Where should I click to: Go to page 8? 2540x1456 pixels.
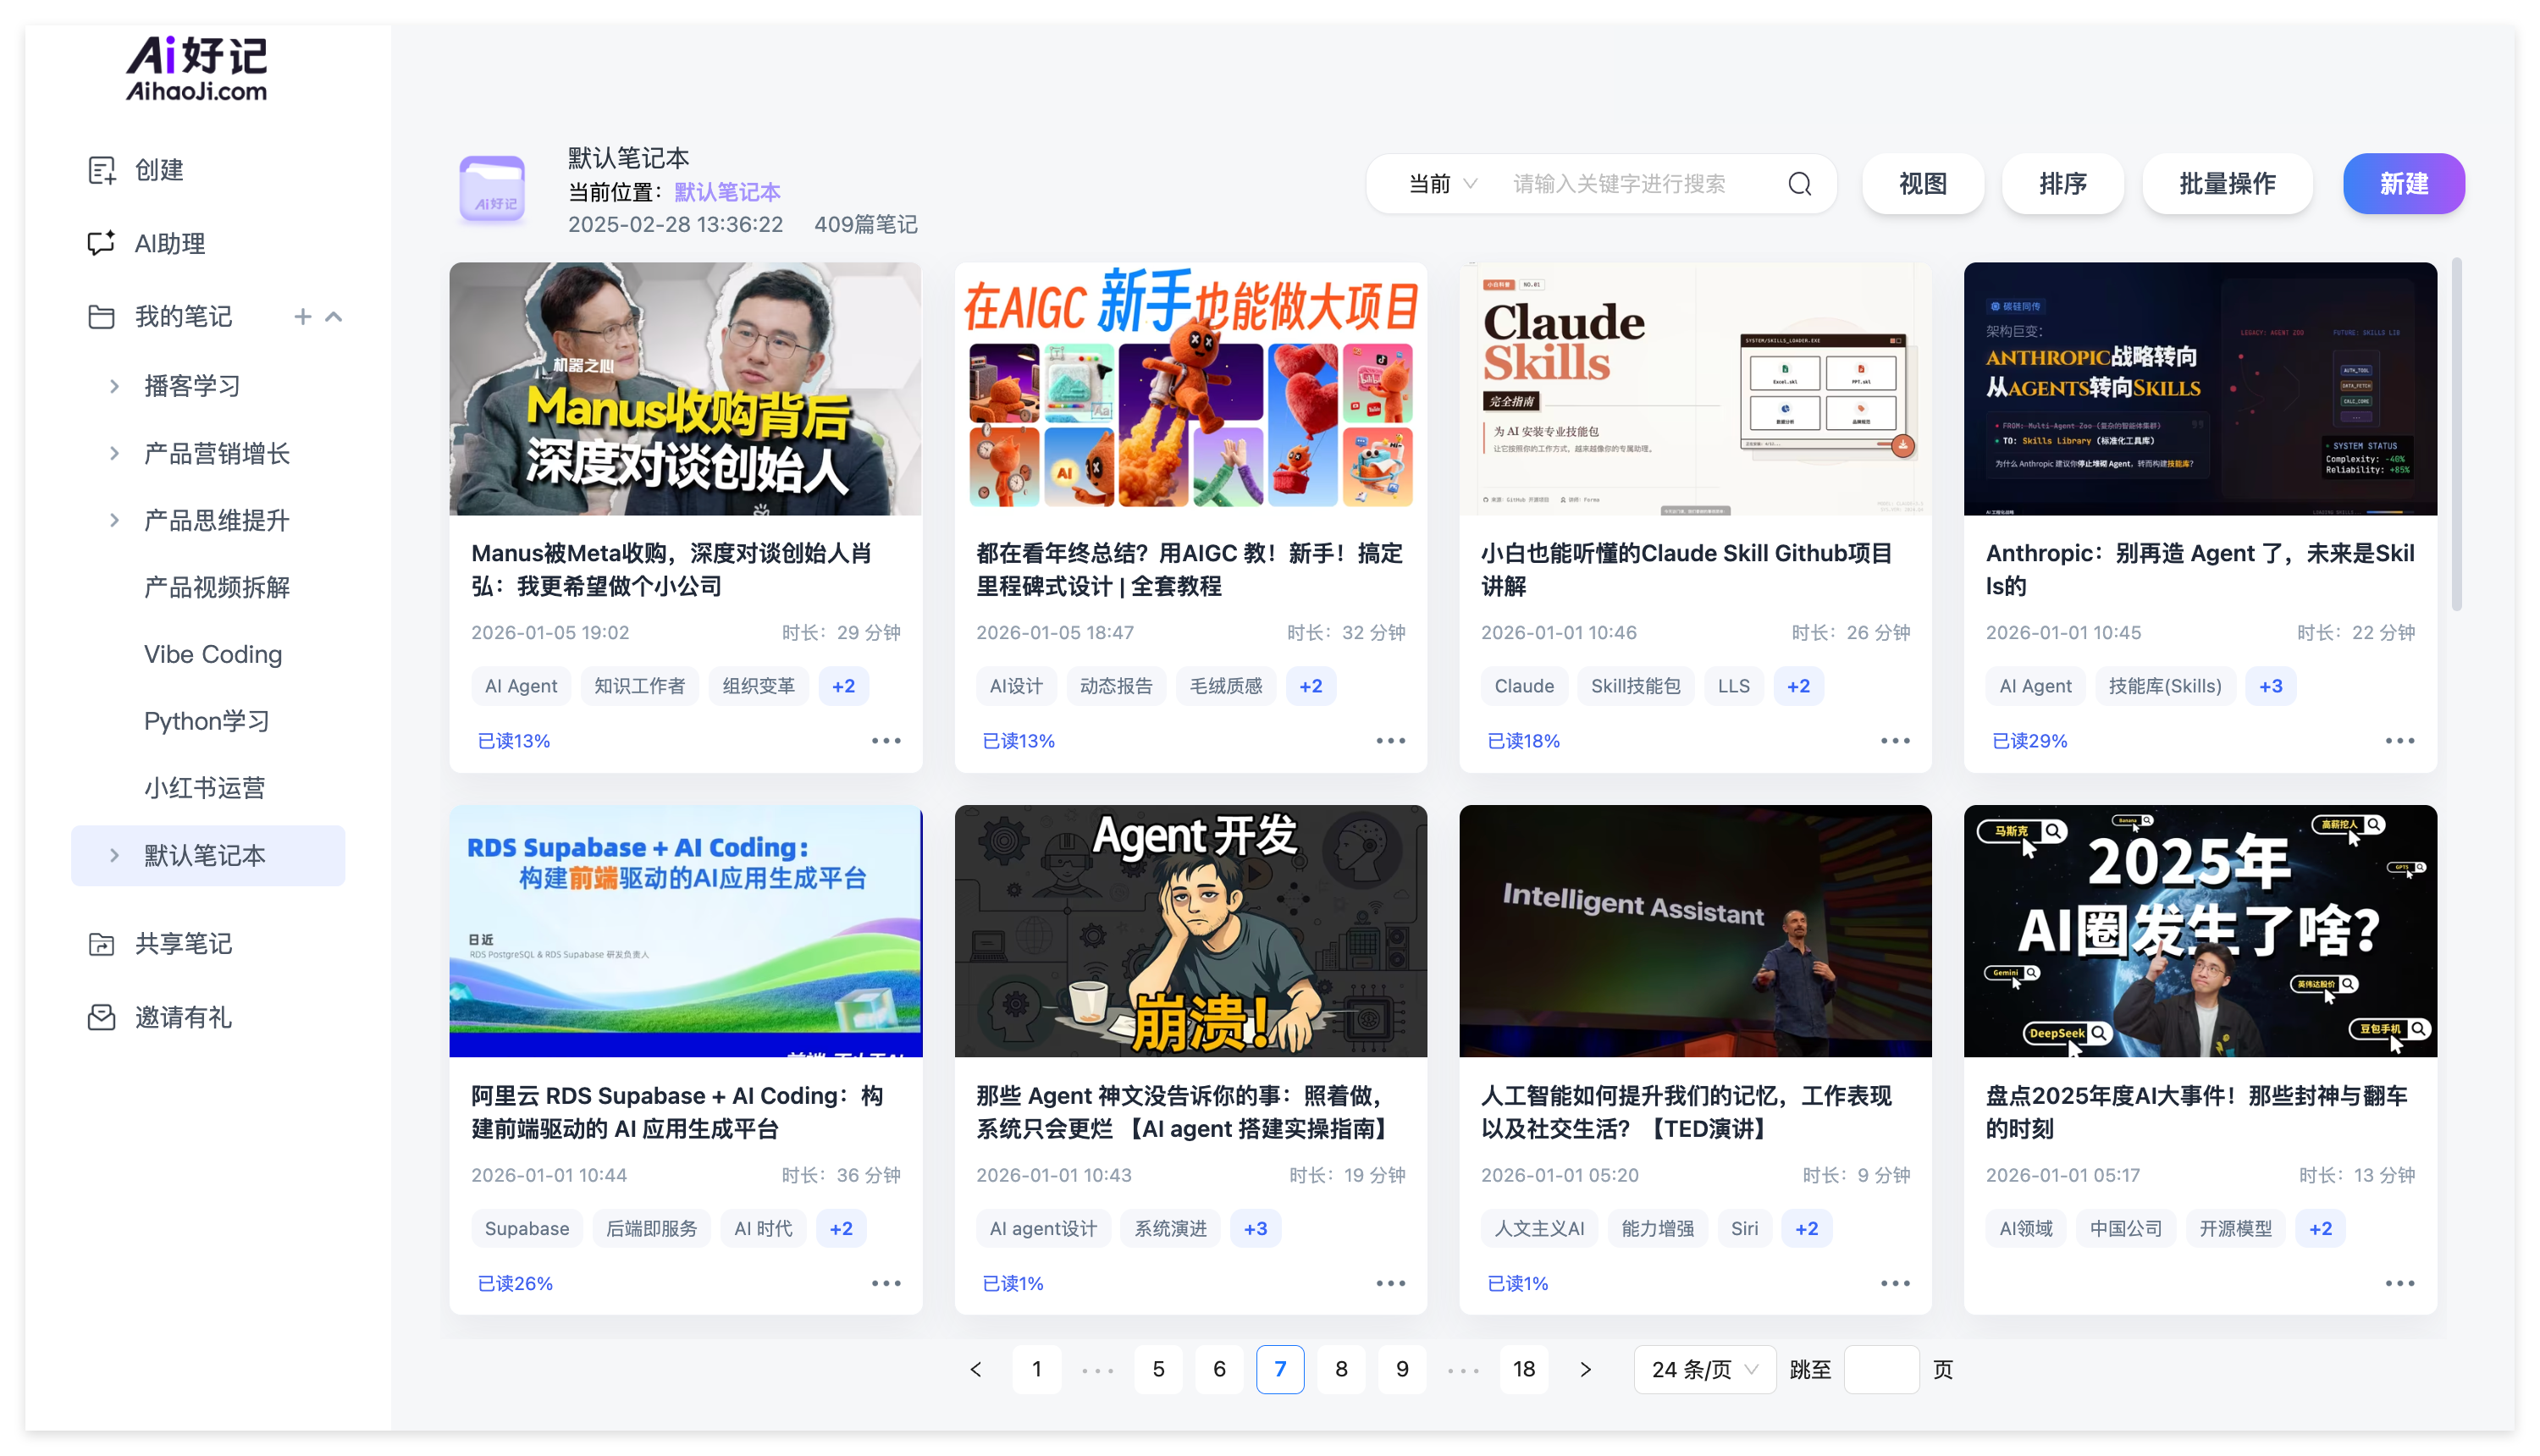pos(1341,1369)
